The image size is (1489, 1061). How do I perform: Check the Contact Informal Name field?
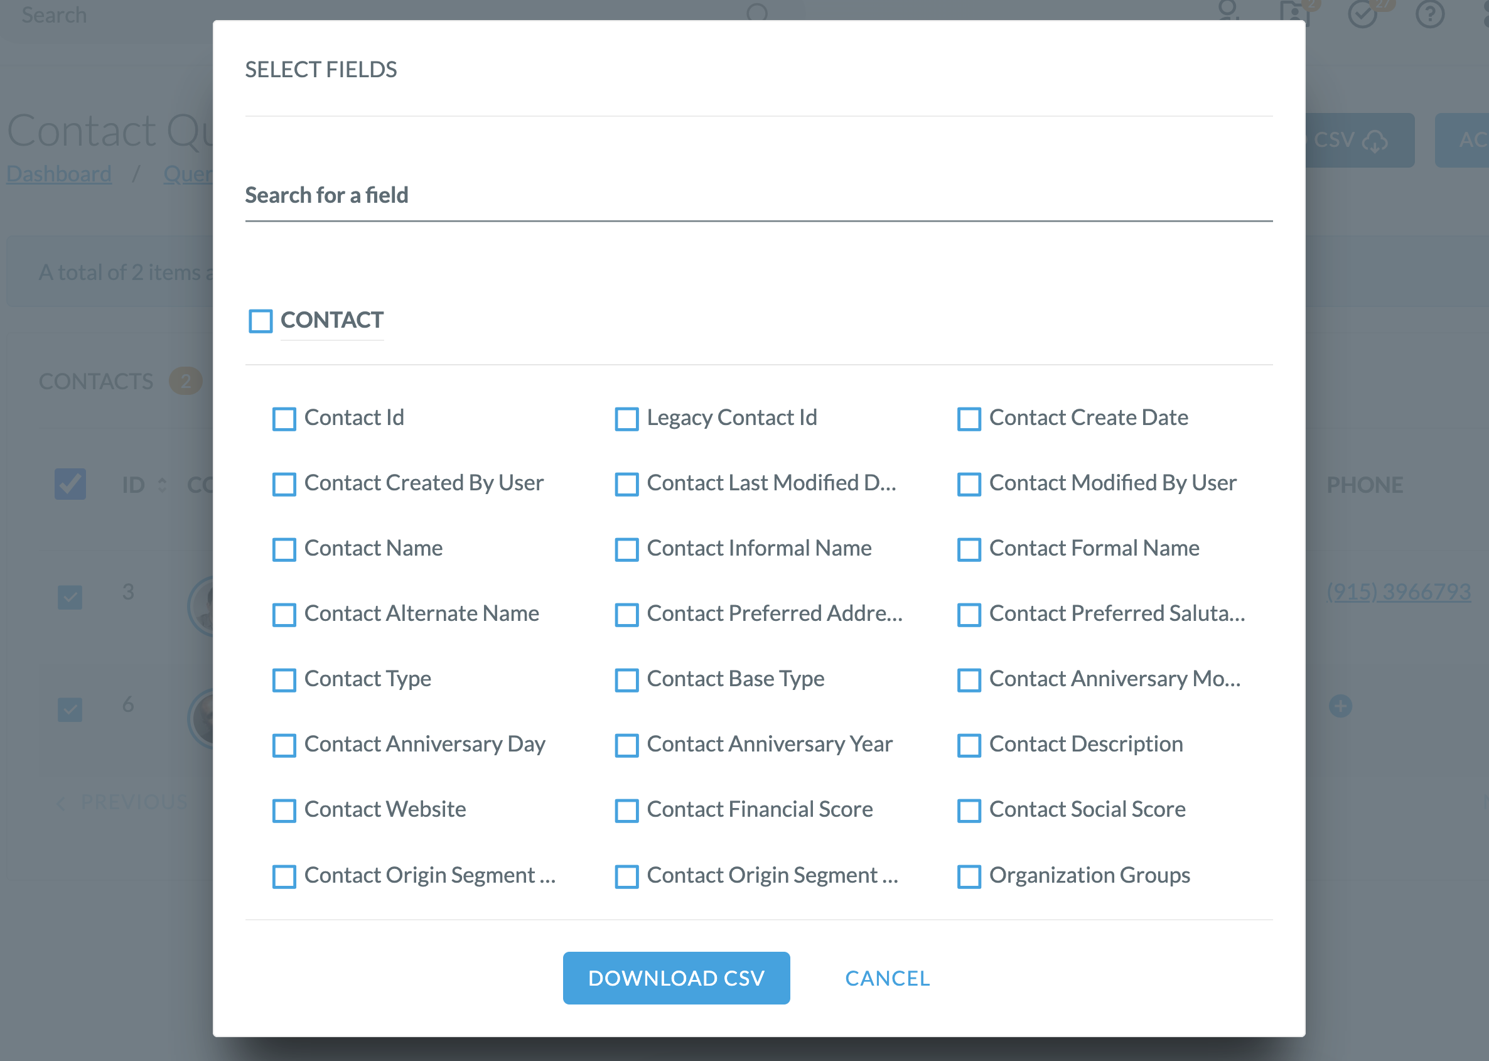[x=626, y=549]
